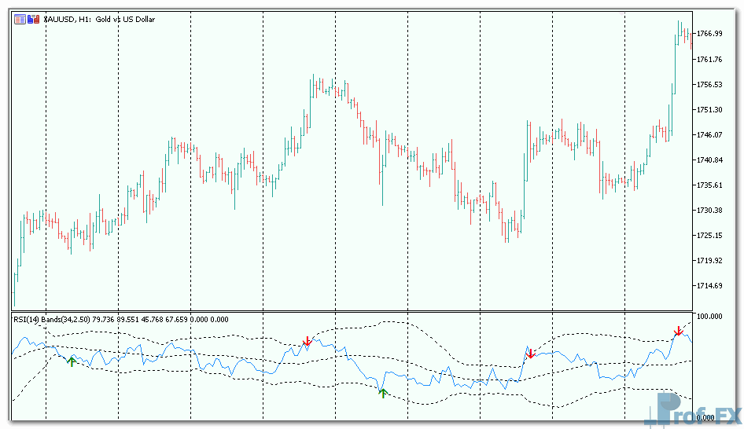The width and height of the screenshot is (744, 429).
Task: Click the 1730.38 price axis label
Action: click(709, 211)
